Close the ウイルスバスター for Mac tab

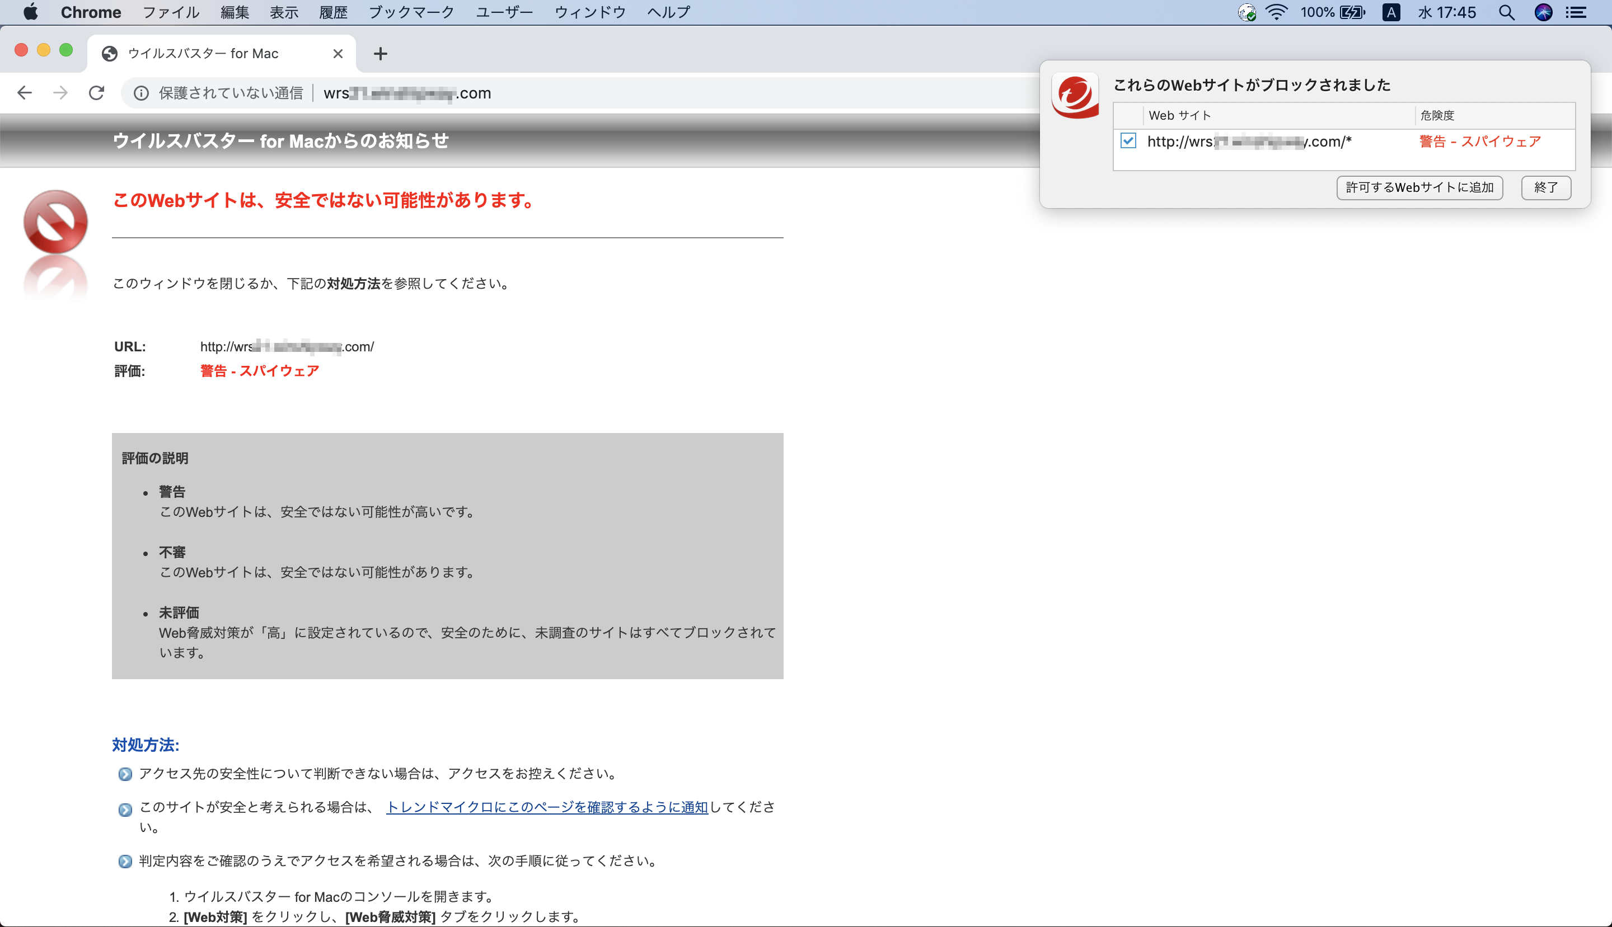click(x=338, y=54)
